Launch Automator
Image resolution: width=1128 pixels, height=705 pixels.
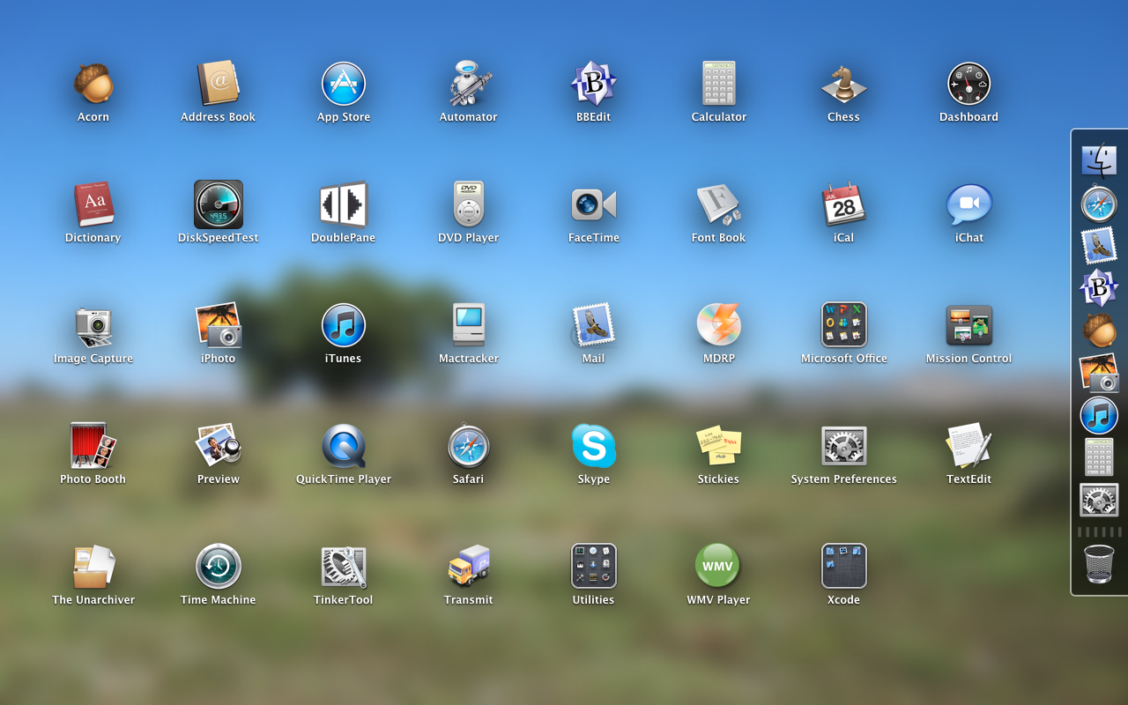468,84
